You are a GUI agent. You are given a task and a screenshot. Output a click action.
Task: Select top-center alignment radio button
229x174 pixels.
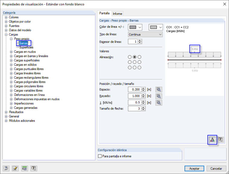(x=134, y=57)
